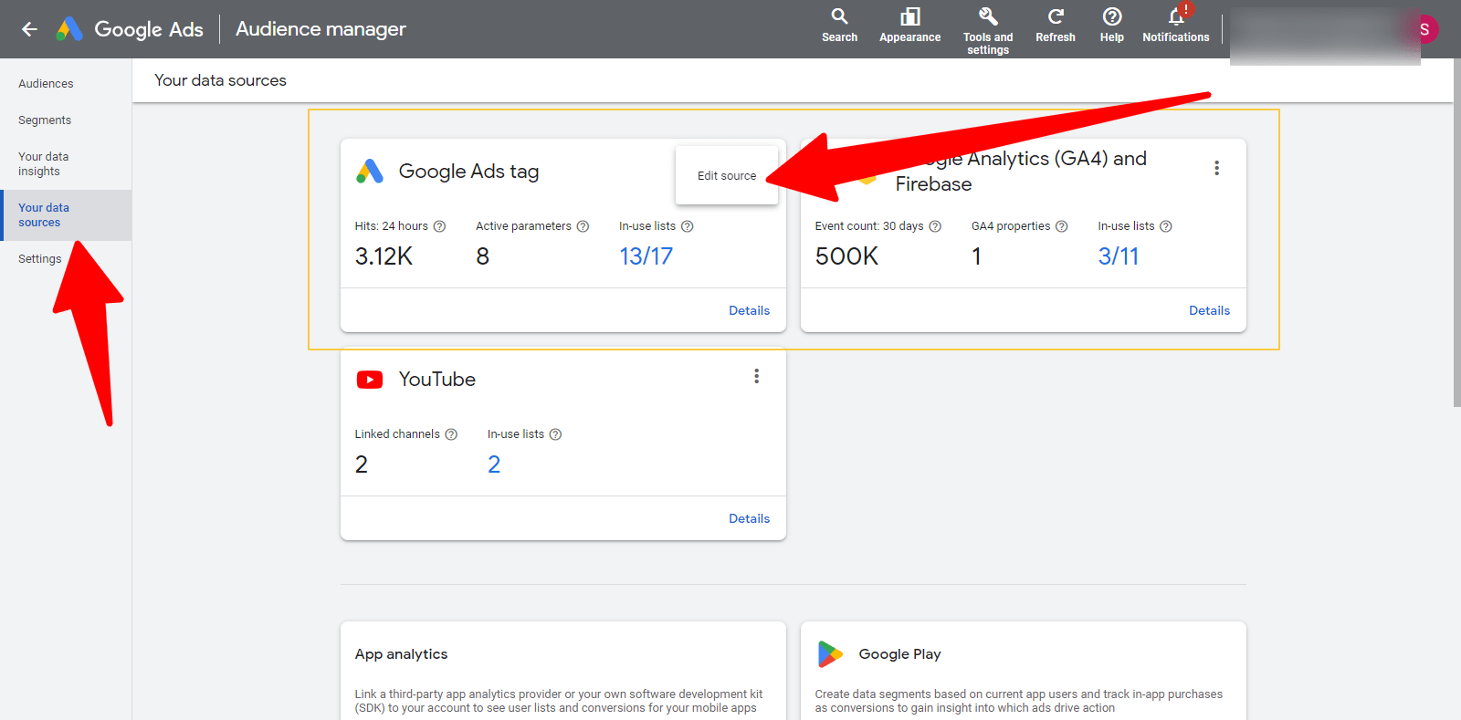Go to Audiences in sidebar

coord(46,84)
